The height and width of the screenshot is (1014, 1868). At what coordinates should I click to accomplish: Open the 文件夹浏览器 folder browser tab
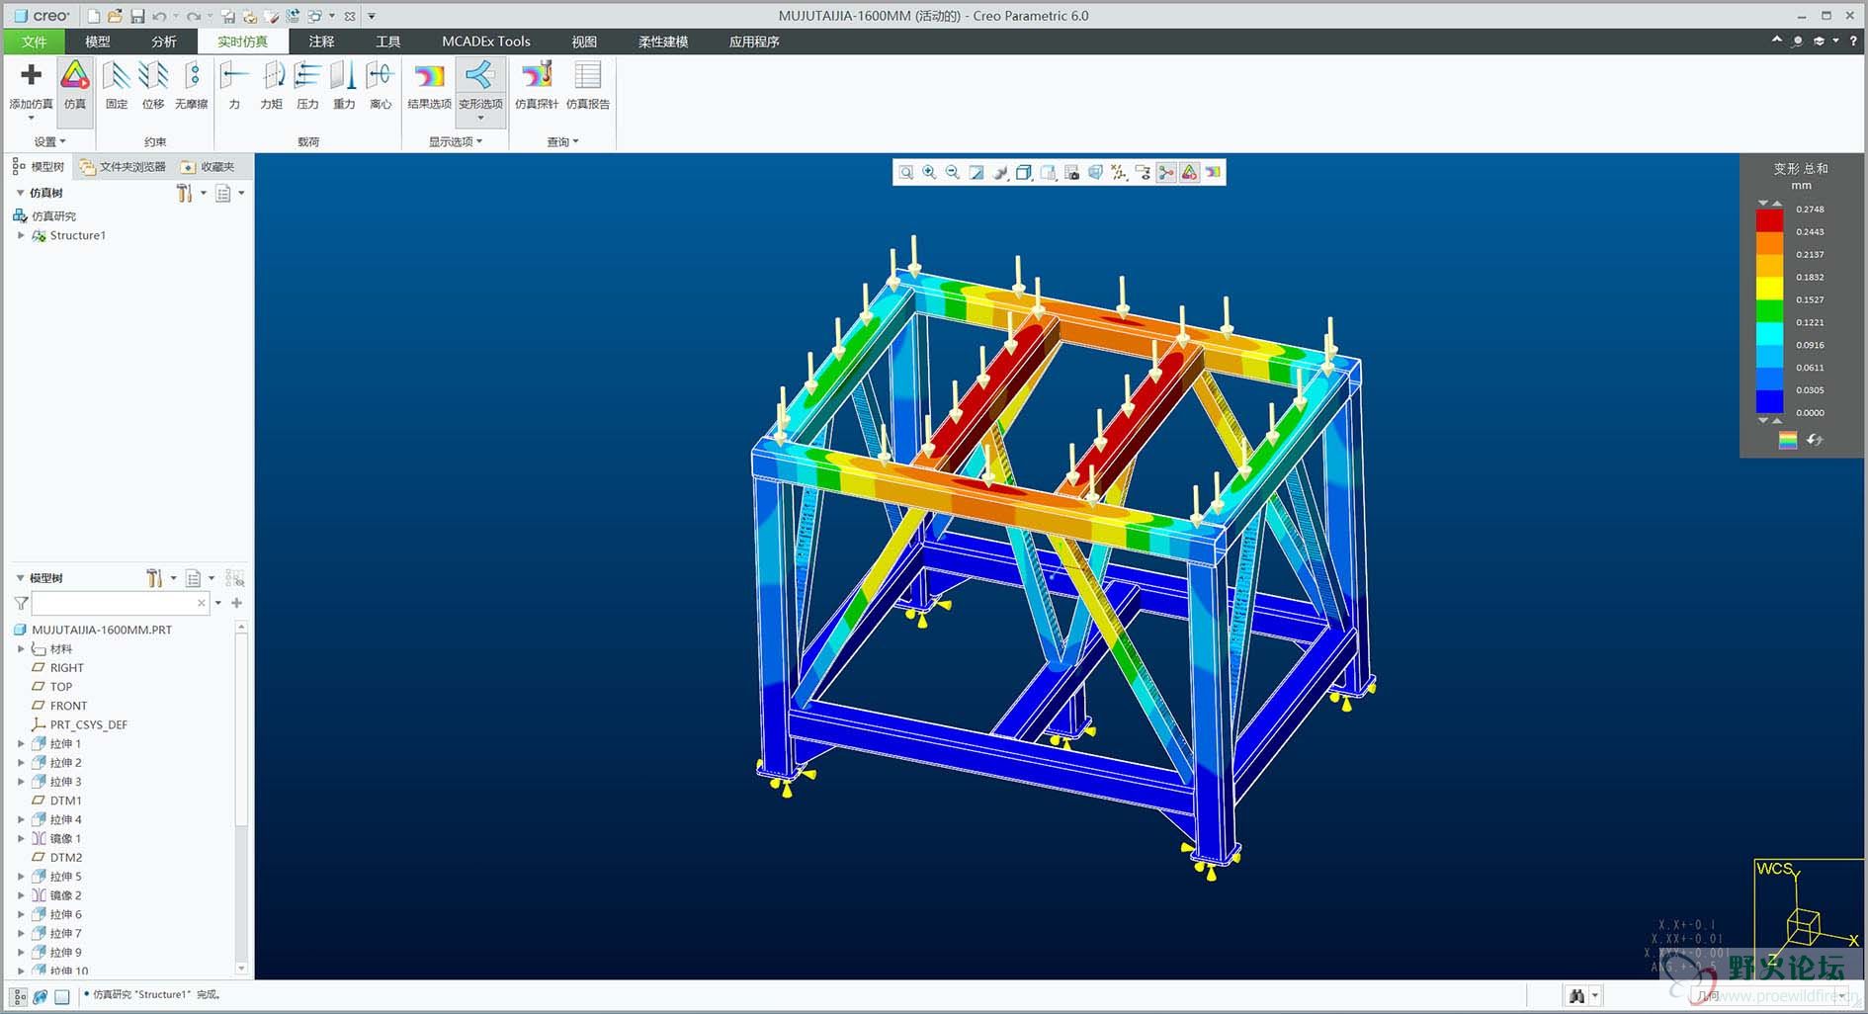pos(123,167)
